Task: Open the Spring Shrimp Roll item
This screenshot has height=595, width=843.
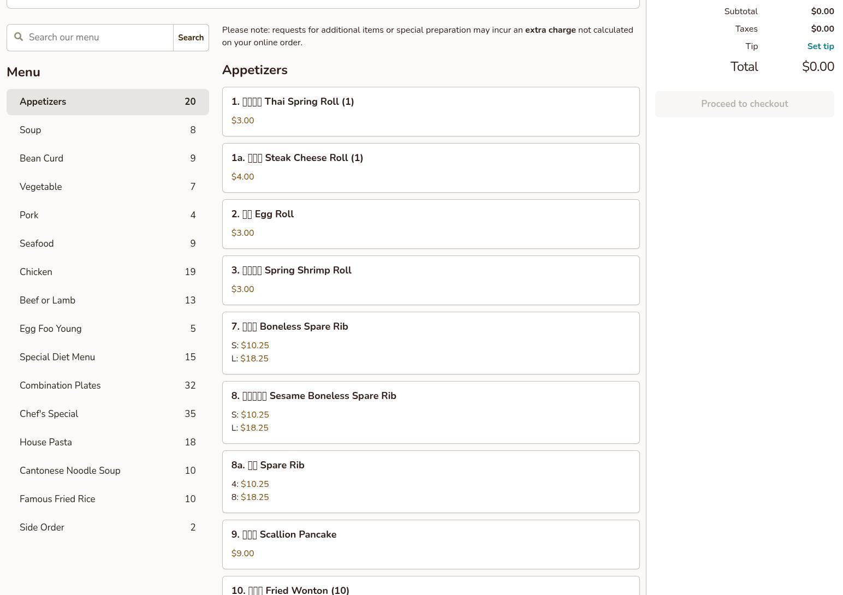Action: (x=431, y=280)
